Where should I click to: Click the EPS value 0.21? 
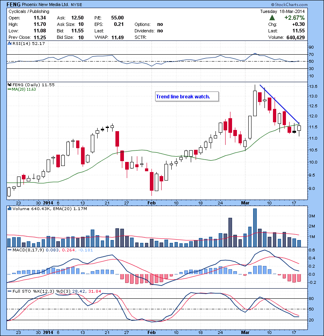119,24
